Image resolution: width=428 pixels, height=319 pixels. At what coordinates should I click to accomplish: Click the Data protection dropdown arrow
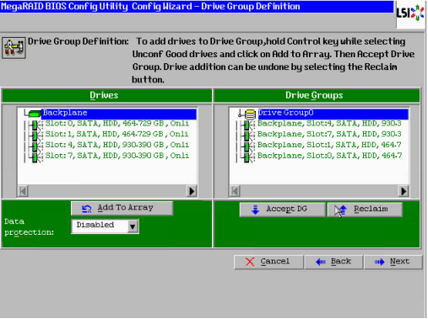pyautogui.click(x=133, y=226)
